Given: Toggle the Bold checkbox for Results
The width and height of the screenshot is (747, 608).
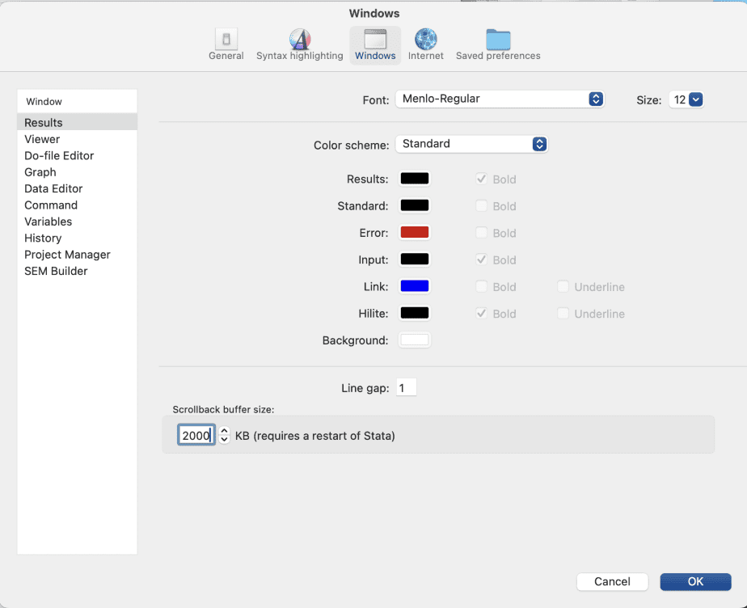Looking at the screenshot, I should (x=482, y=179).
